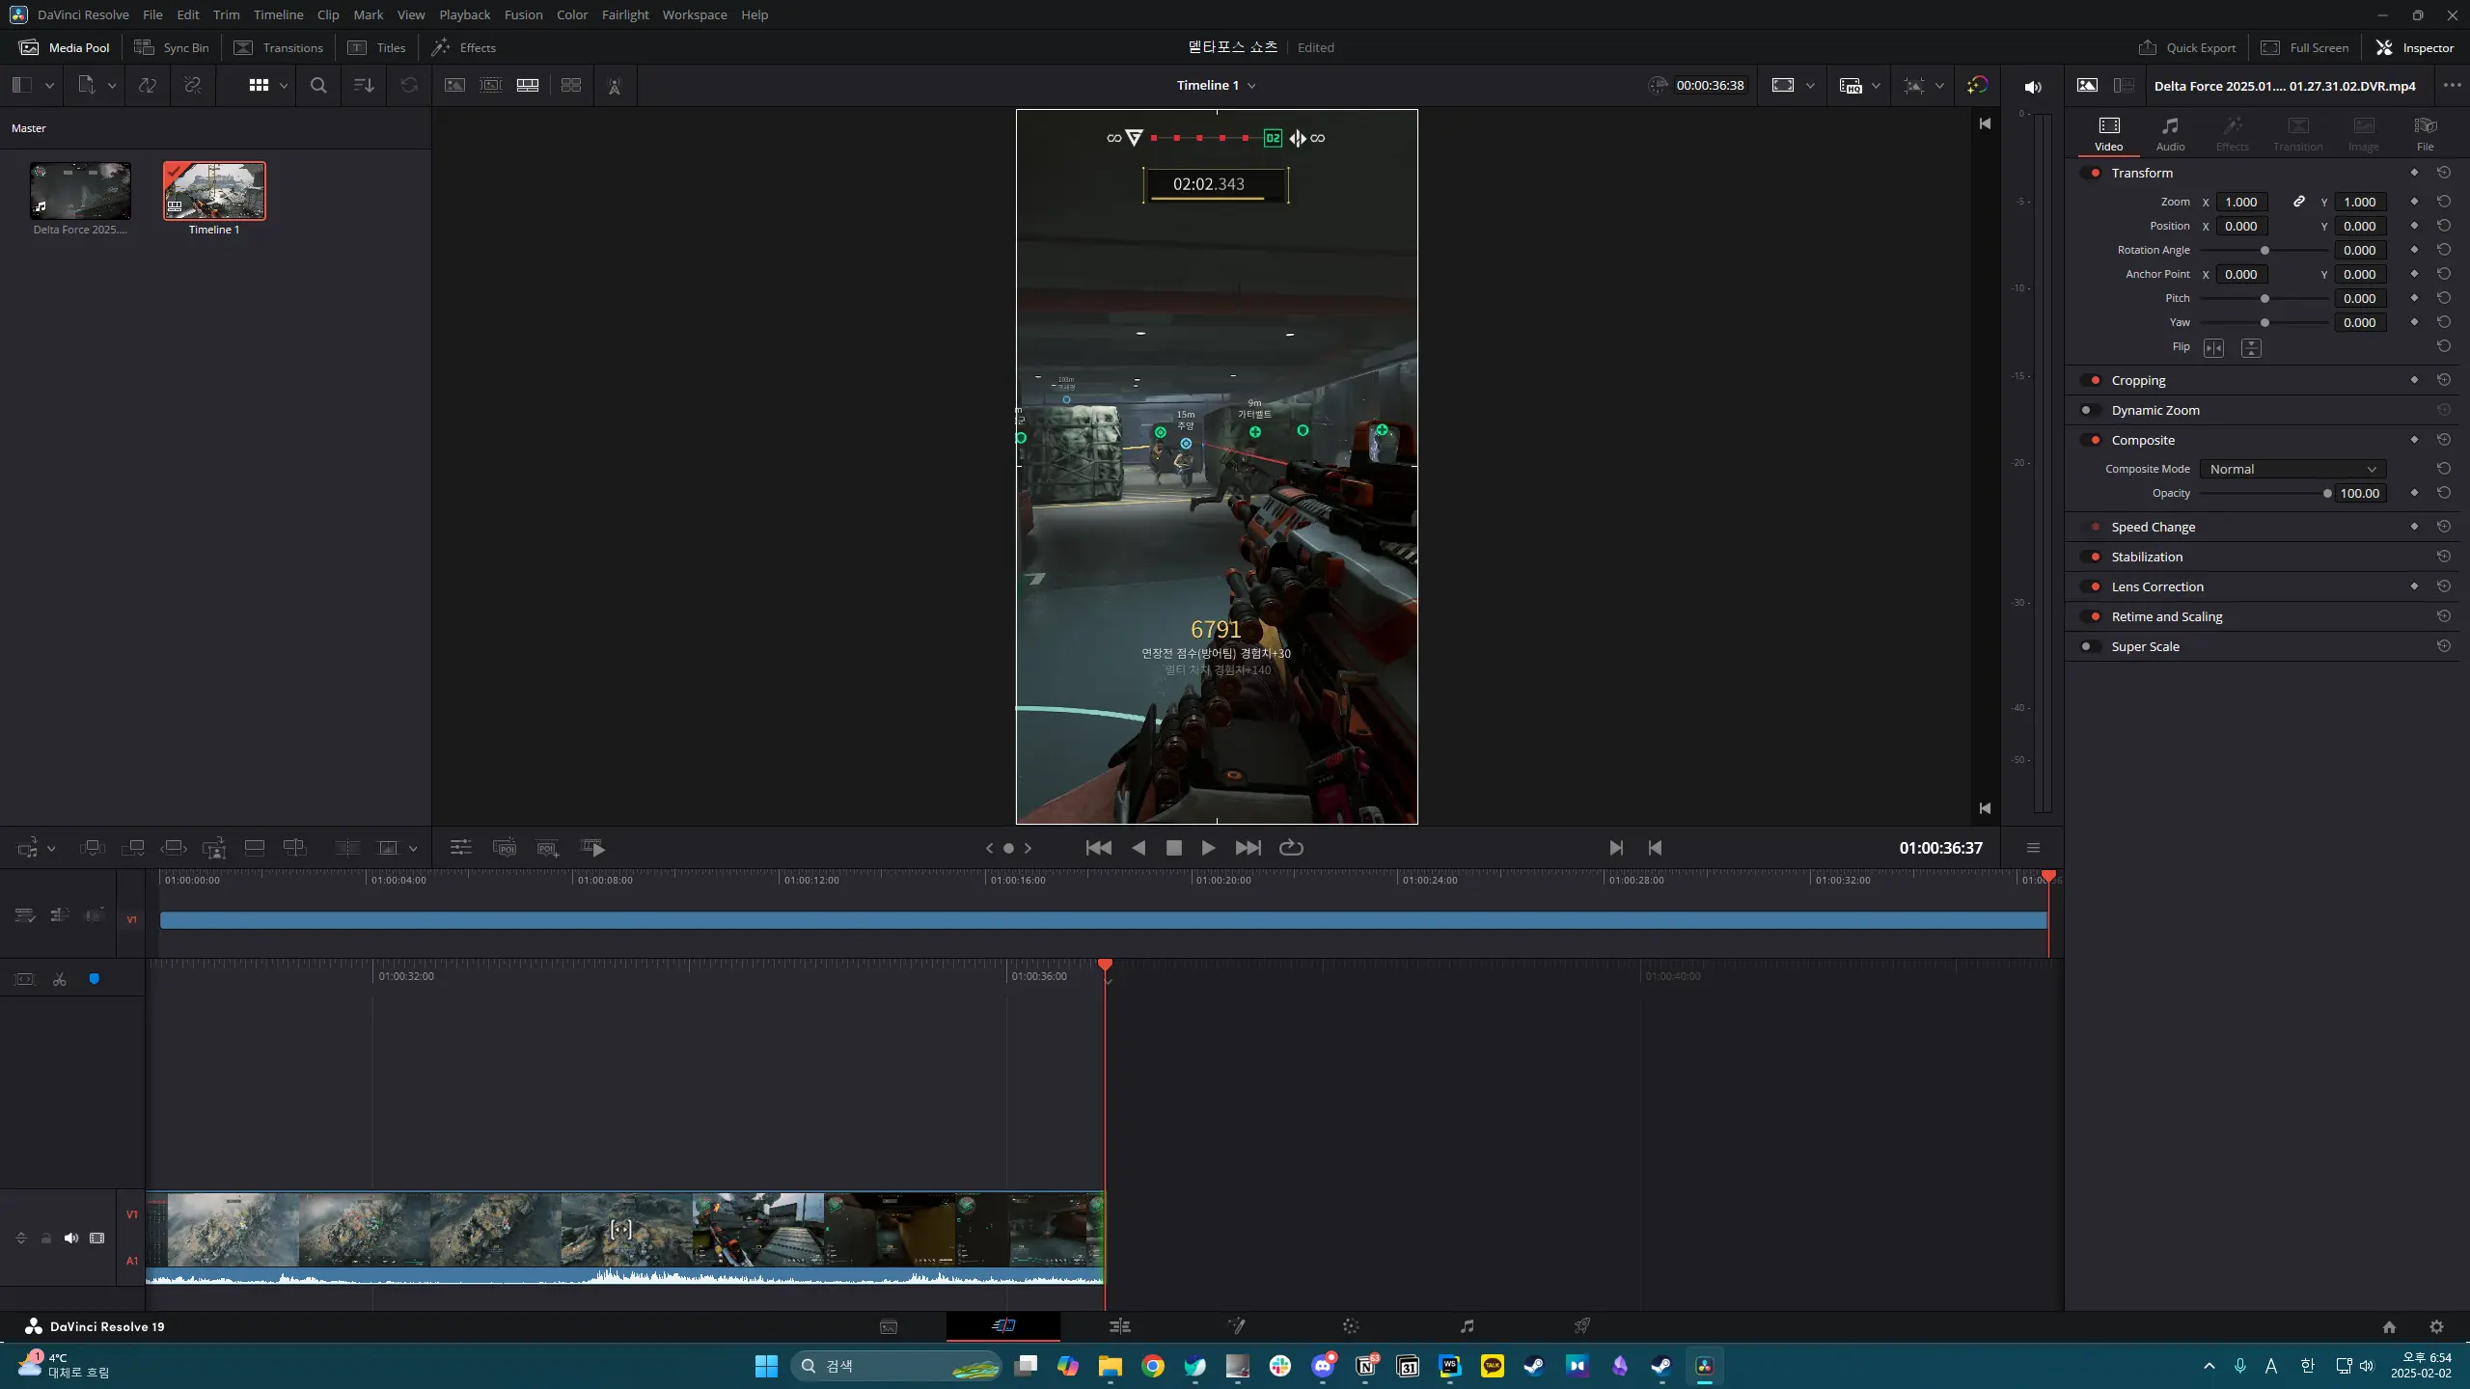Expand the Cropping section

(x=2138, y=380)
